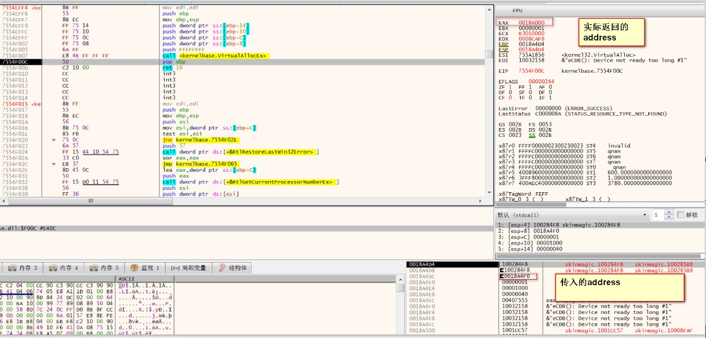The height and width of the screenshot is (338, 706).
Task: Click disassembly address 7554EFF4
Action: point(15,8)
